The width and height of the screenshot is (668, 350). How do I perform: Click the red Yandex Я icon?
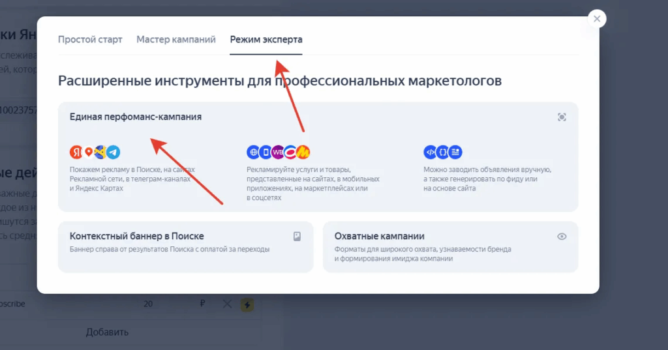click(x=76, y=153)
